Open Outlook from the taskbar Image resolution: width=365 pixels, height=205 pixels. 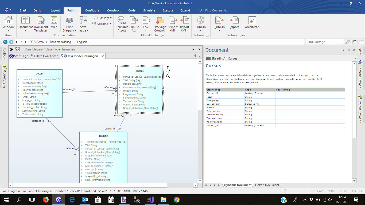85,200
